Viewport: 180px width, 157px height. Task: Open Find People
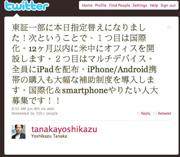pyautogui.click(x=120, y=6)
